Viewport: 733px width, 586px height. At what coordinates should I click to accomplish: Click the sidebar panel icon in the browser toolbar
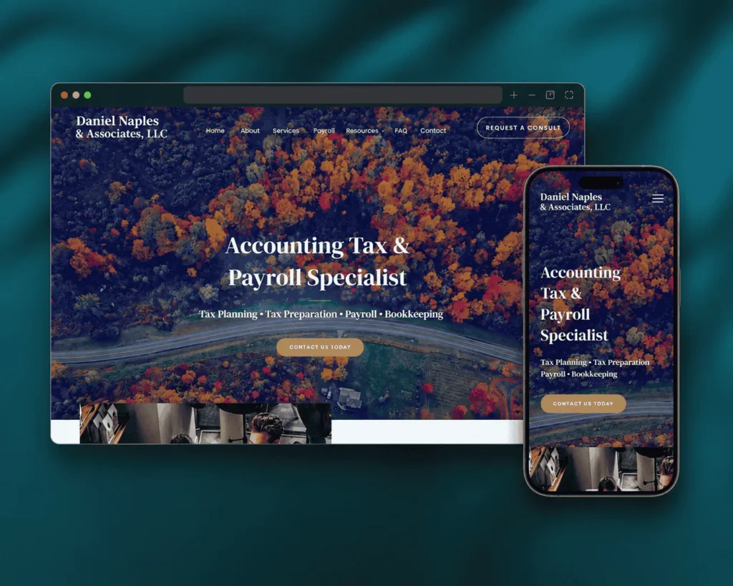(550, 95)
